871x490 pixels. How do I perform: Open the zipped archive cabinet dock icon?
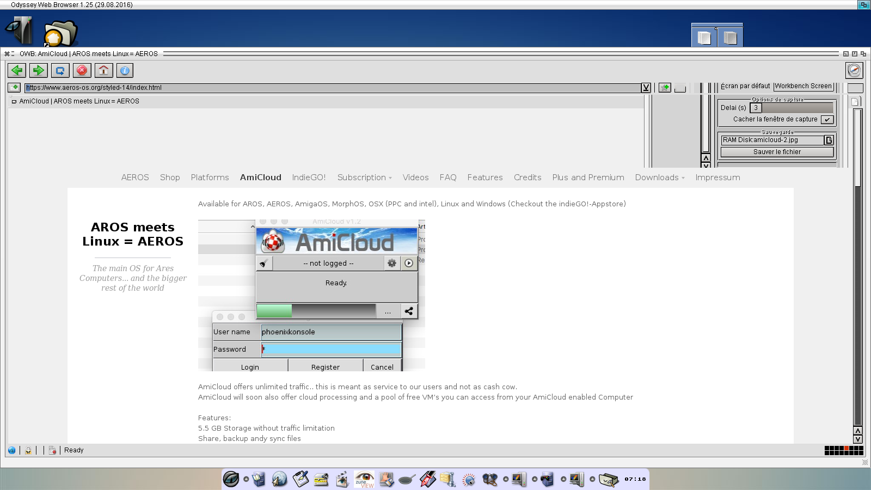[447, 479]
